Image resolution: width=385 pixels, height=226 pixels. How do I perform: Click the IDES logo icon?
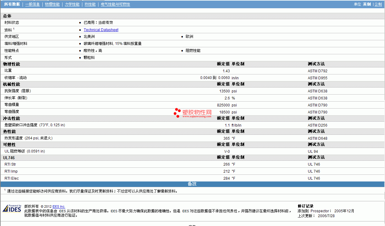(x=12, y=208)
